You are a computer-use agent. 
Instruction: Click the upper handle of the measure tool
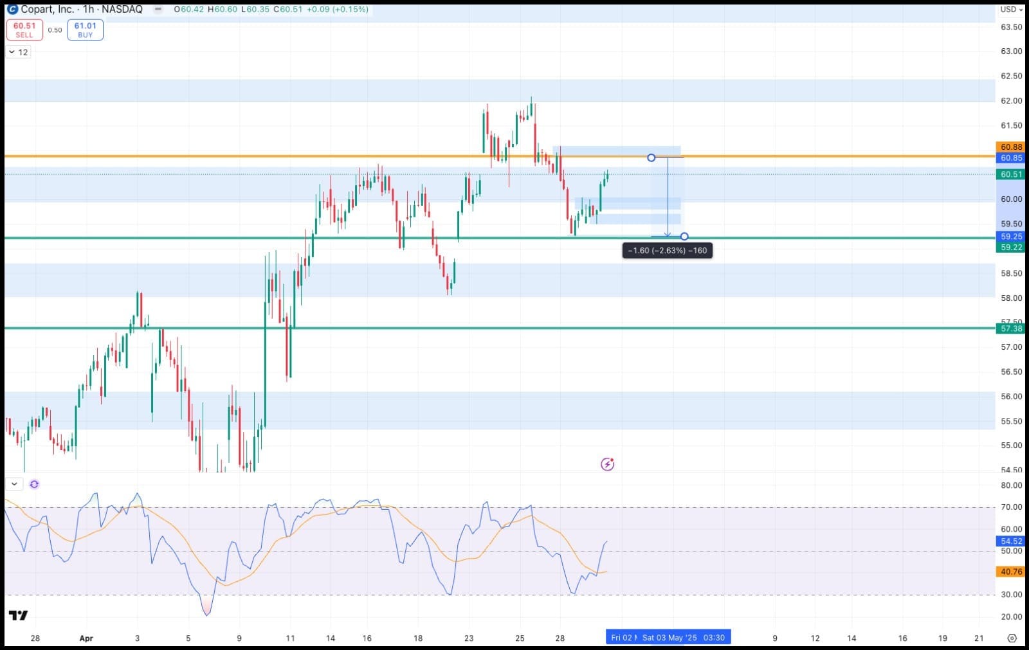click(x=651, y=158)
